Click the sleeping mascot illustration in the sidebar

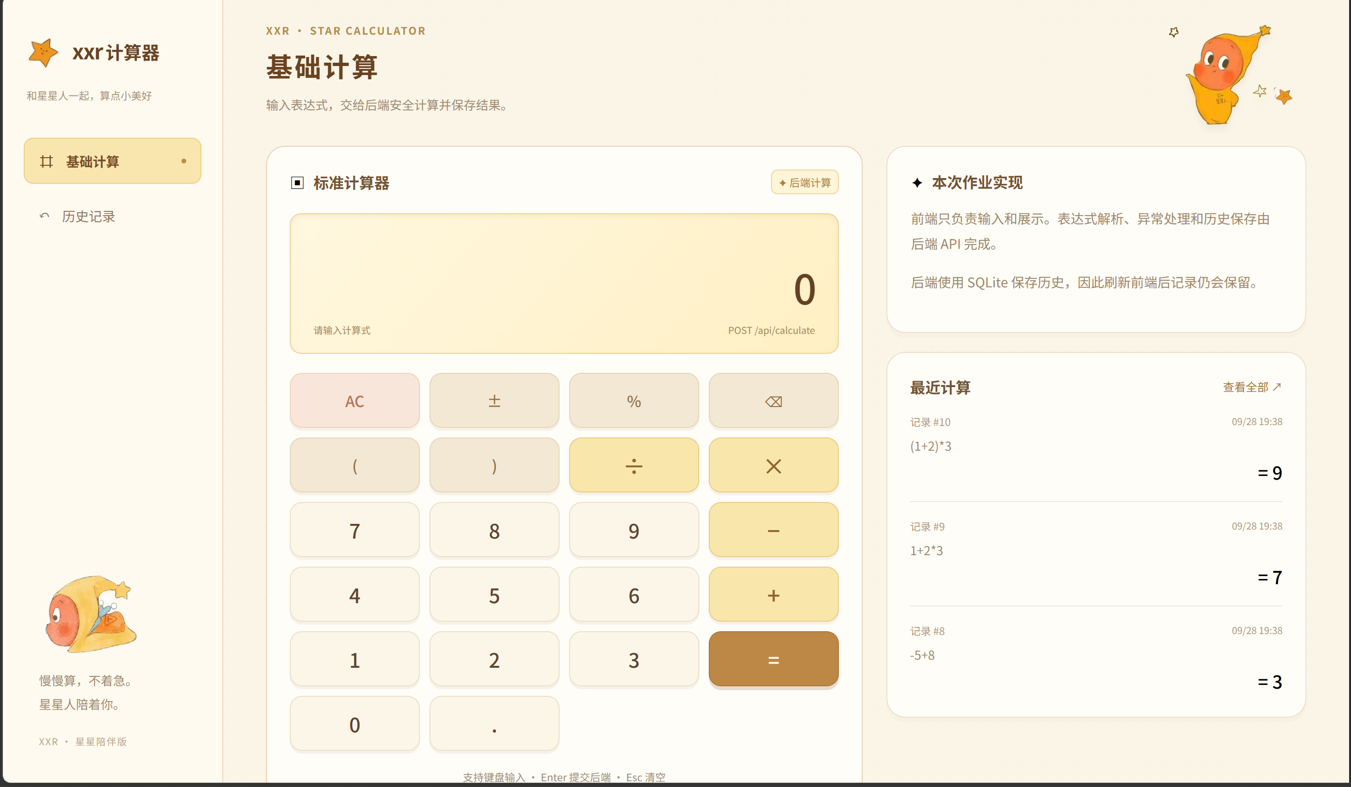91,615
